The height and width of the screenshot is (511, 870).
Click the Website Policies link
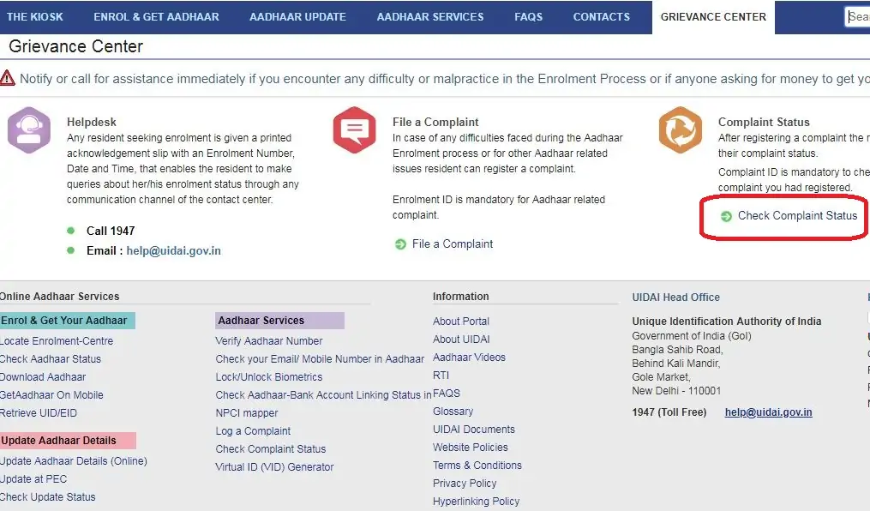[x=471, y=448]
